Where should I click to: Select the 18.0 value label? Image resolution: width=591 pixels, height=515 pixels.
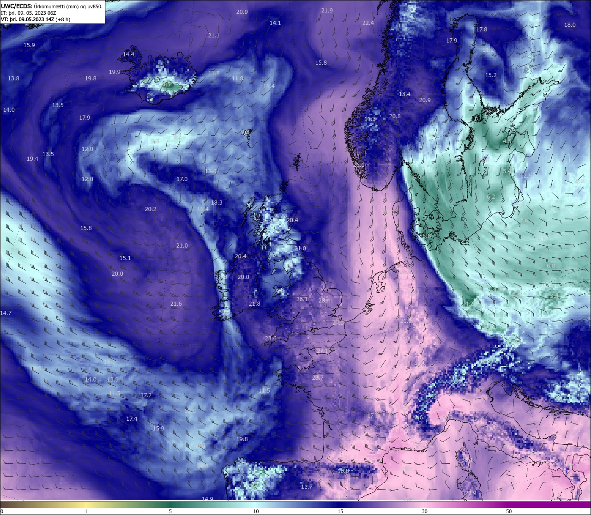[x=570, y=24]
